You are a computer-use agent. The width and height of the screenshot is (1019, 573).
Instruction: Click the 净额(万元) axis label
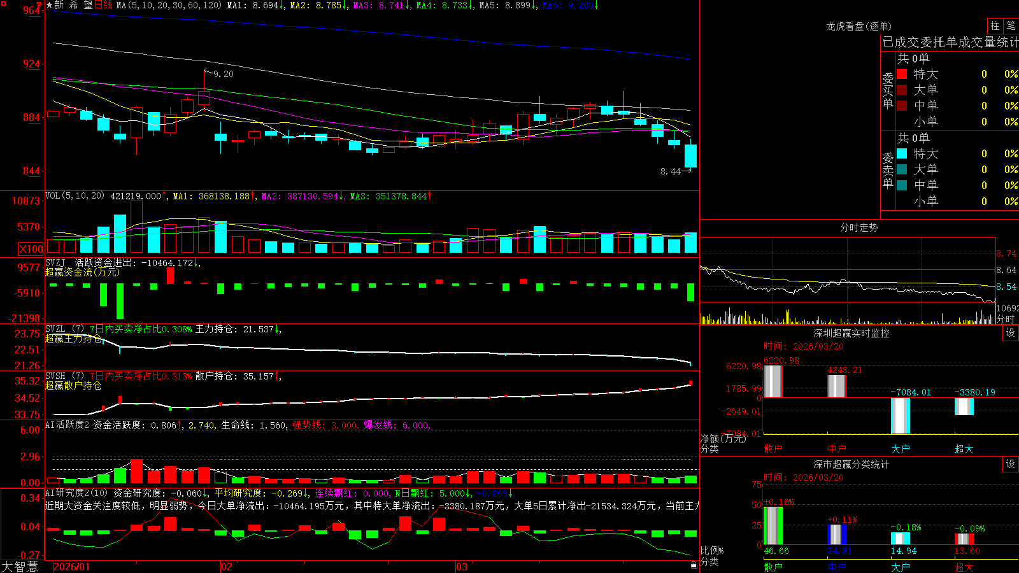[723, 439]
